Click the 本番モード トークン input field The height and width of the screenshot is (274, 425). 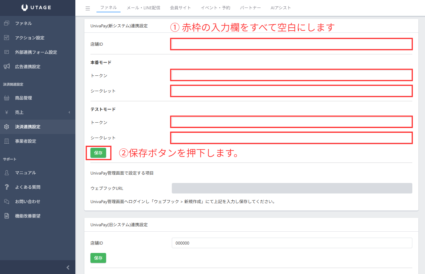(x=291, y=75)
